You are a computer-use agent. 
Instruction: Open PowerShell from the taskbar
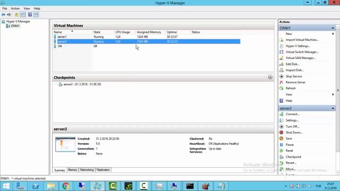36,186
